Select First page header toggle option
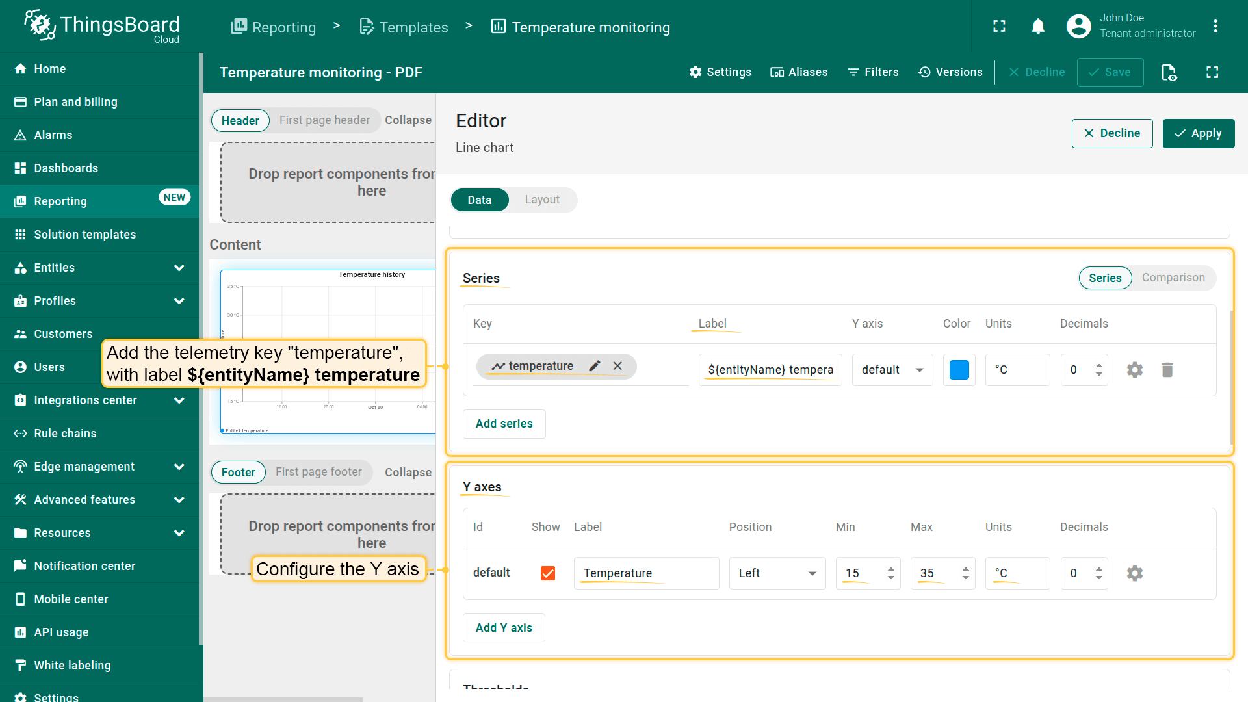The width and height of the screenshot is (1248, 702). point(324,120)
